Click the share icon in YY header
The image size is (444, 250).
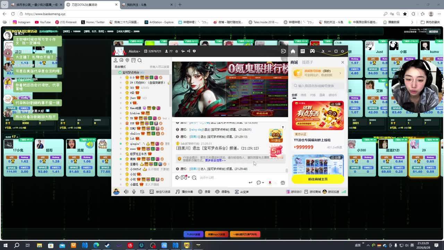[188, 51]
